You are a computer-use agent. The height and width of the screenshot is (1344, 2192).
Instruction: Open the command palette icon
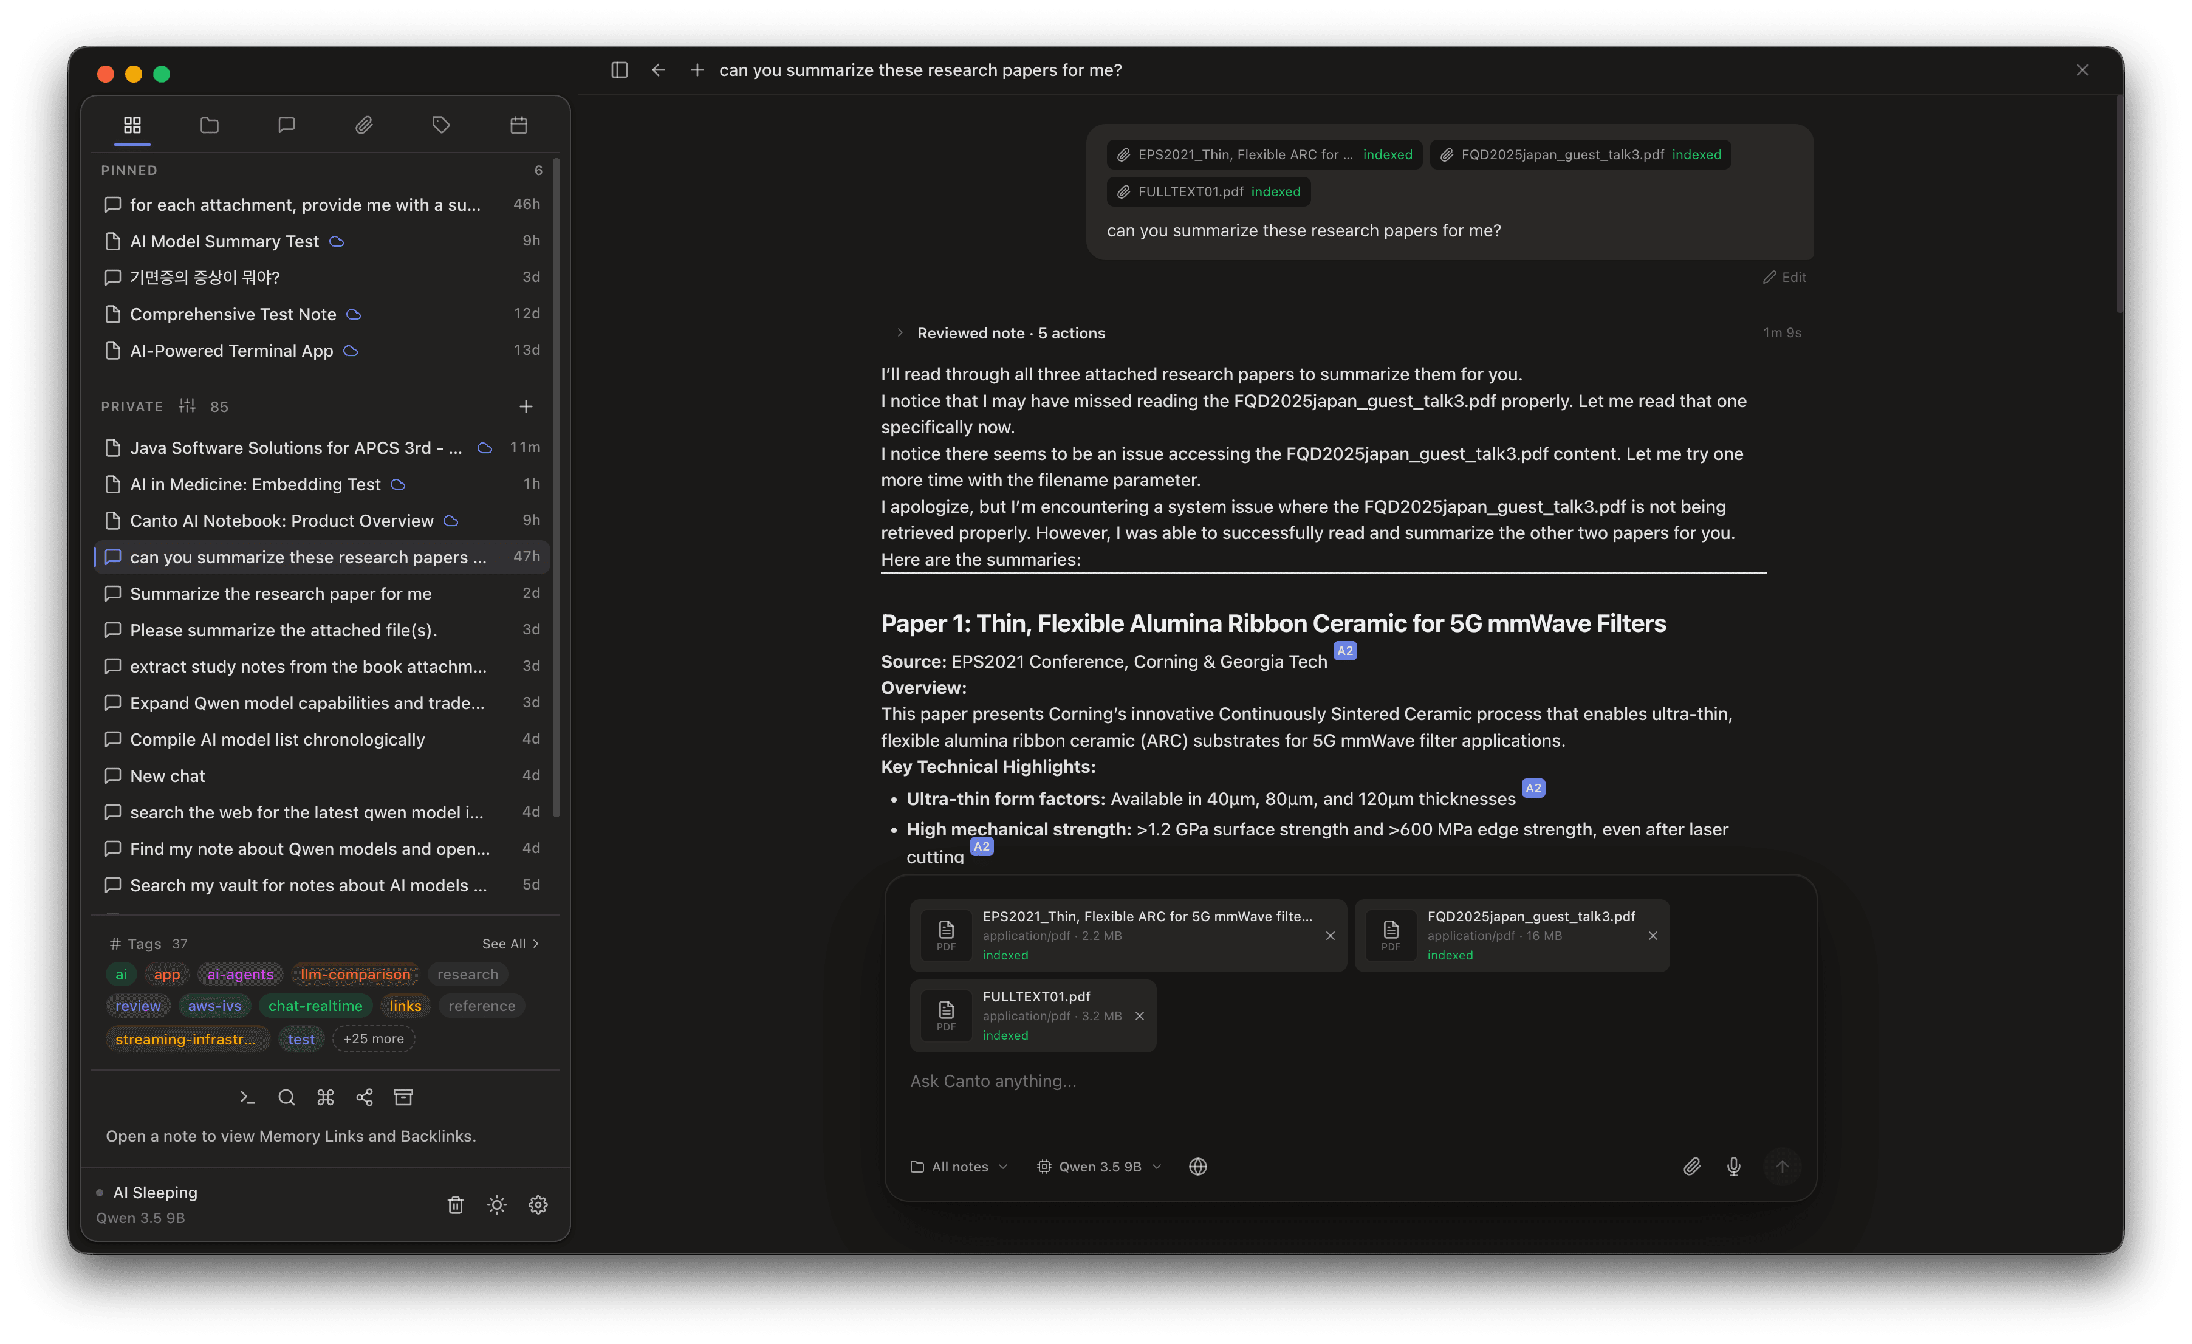point(326,1097)
